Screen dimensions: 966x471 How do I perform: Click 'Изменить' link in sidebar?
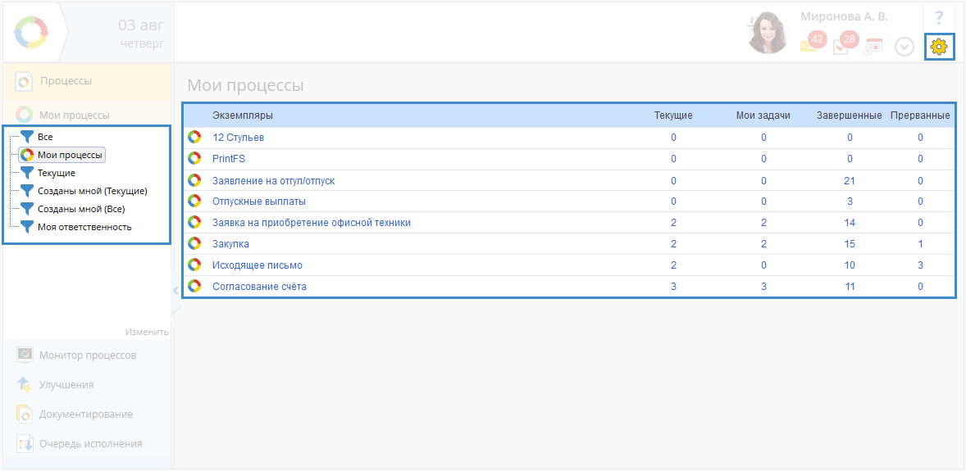[x=147, y=332]
